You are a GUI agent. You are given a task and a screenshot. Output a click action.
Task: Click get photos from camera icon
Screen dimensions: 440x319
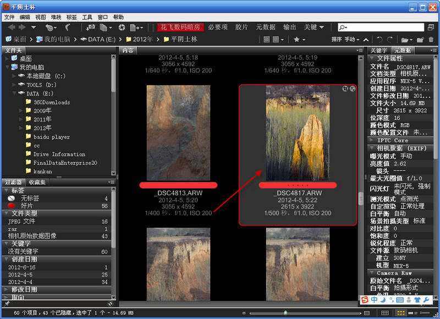pyautogui.click(x=90, y=28)
